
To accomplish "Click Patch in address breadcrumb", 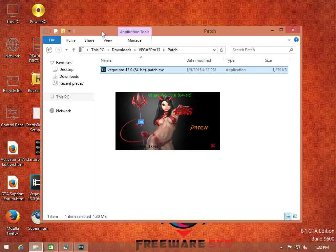I will 173,50.
